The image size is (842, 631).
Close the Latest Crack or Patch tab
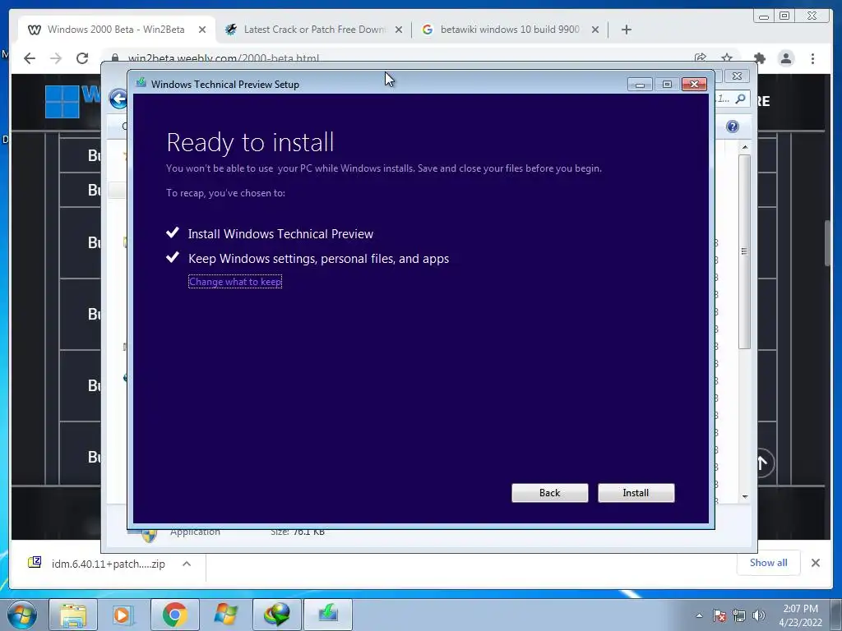399,30
